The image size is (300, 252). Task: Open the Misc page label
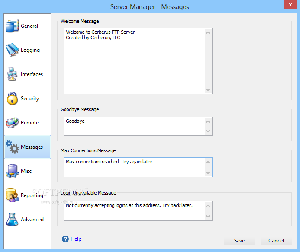tap(26, 171)
